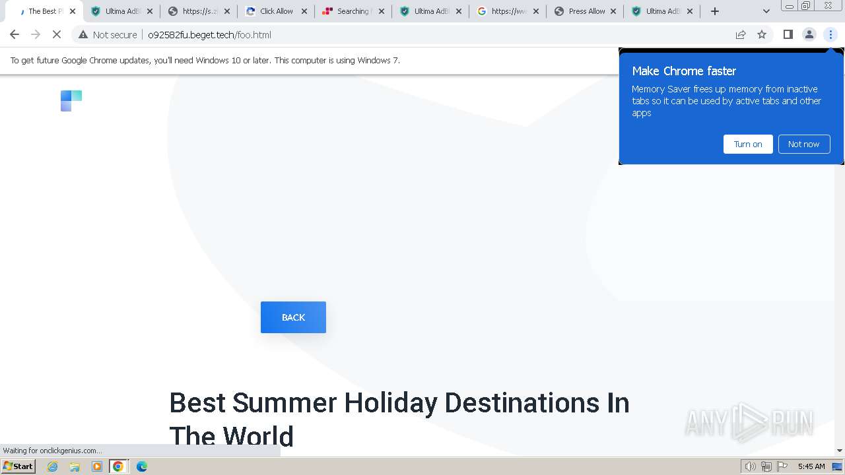The image size is (845, 475).
Task: Switch to the Click Allow tab
Action: coord(277,11)
